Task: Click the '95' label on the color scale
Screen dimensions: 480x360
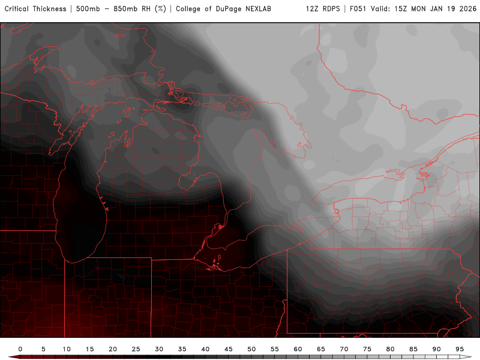Action: coord(460,349)
